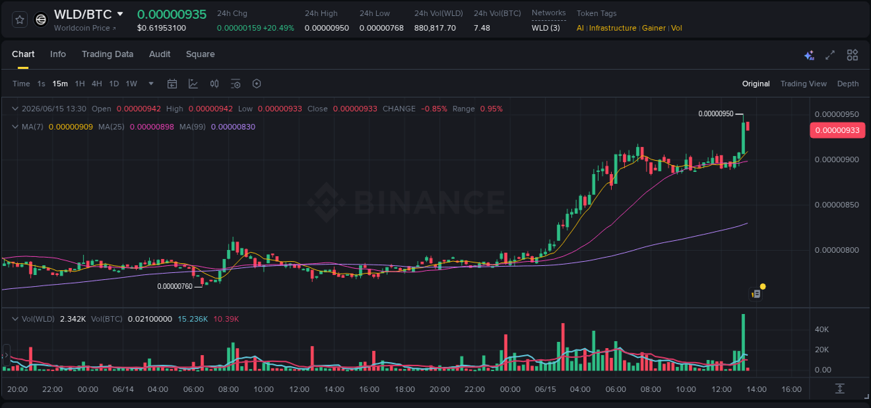Collapse the MA indicator row chevron
Screen dimensions: 871x408
15,127
